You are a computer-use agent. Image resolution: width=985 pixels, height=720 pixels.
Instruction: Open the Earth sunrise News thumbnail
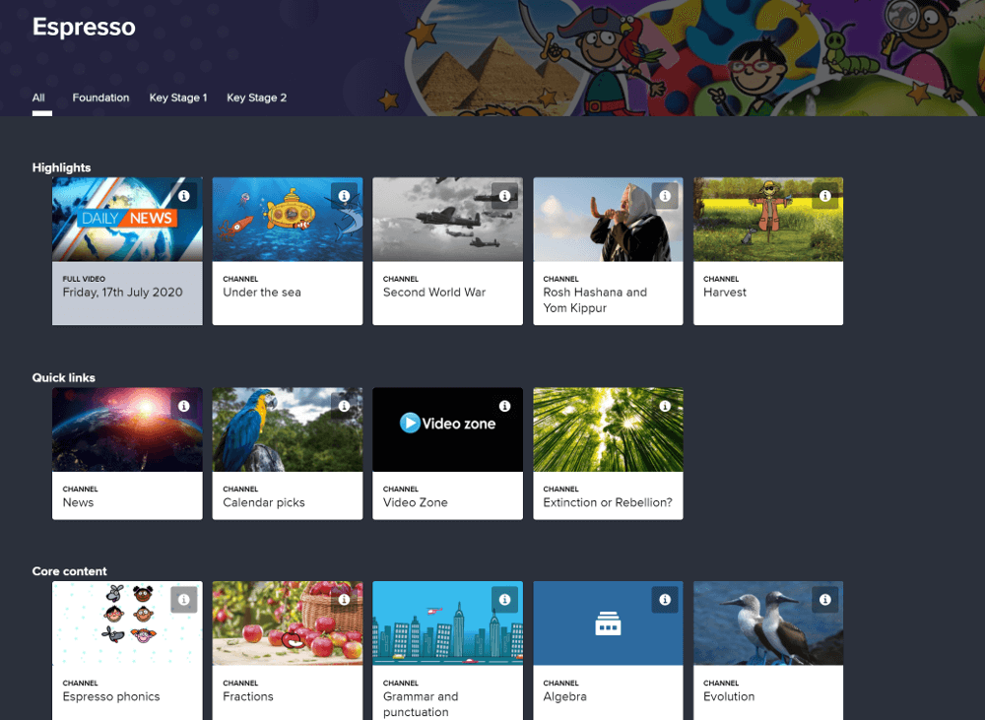tap(127, 429)
